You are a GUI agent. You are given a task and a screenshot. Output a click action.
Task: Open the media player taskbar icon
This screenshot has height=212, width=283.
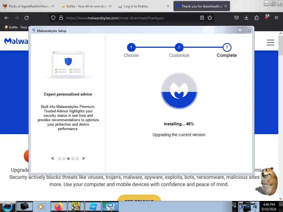41,206
